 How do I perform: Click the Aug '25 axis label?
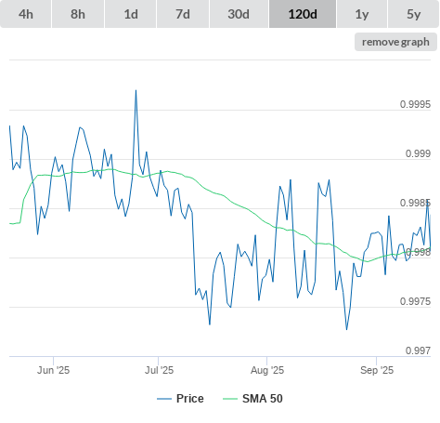[267, 370]
